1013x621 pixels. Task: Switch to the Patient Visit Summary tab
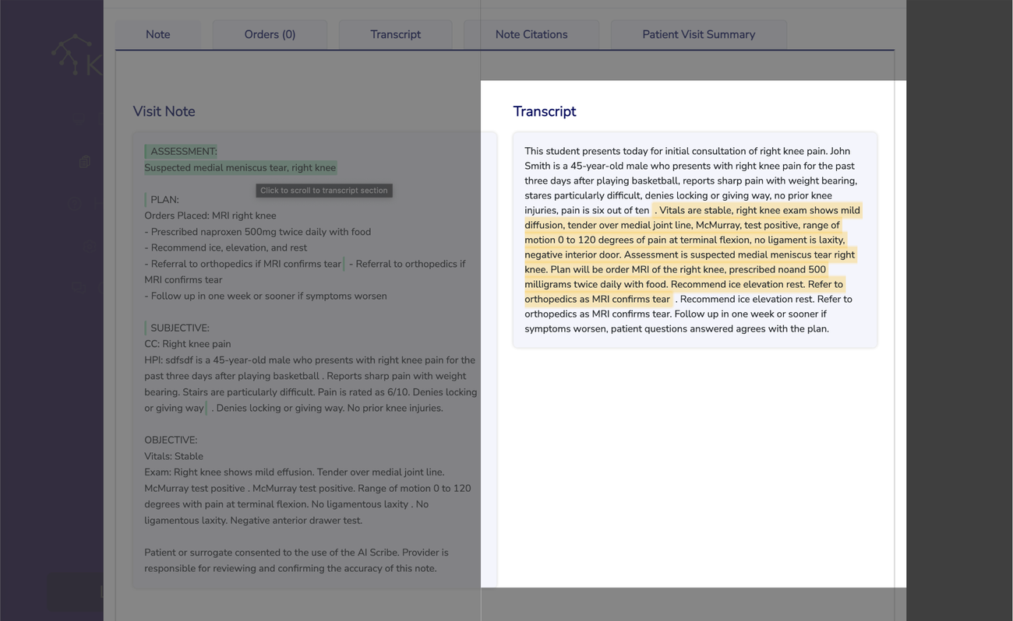698,34
